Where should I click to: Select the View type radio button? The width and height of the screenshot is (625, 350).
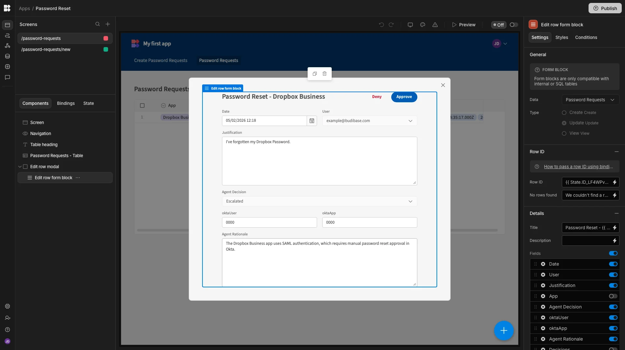coord(564,133)
